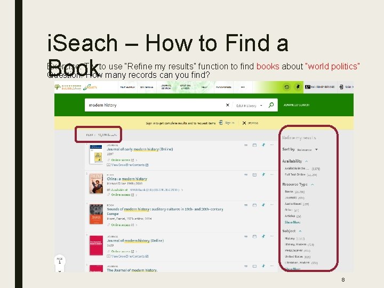Open the Citation Linker menu item
The image size is (384, 288).
pos(185,87)
